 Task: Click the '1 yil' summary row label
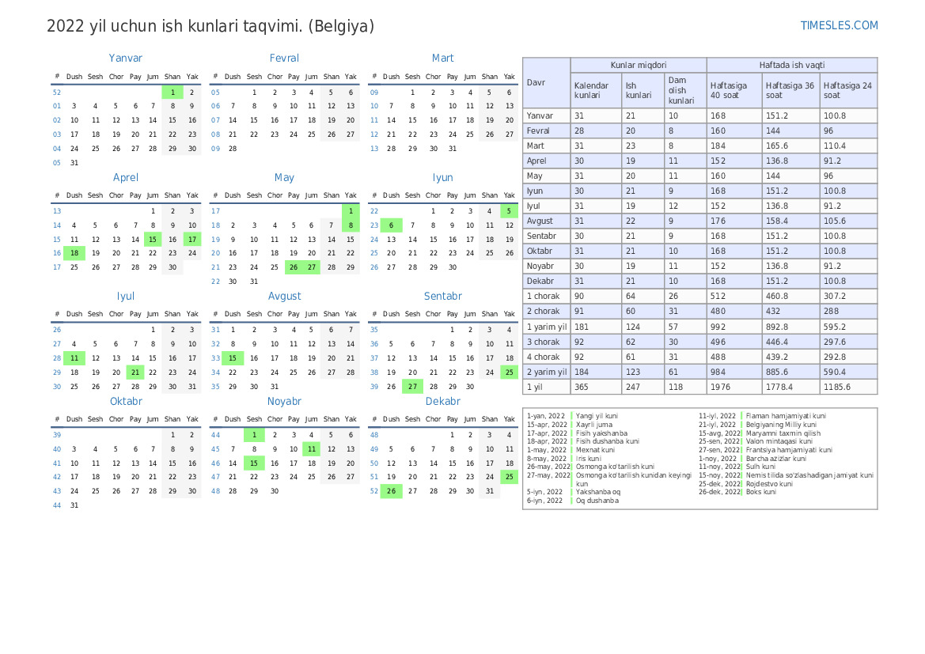click(x=536, y=387)
